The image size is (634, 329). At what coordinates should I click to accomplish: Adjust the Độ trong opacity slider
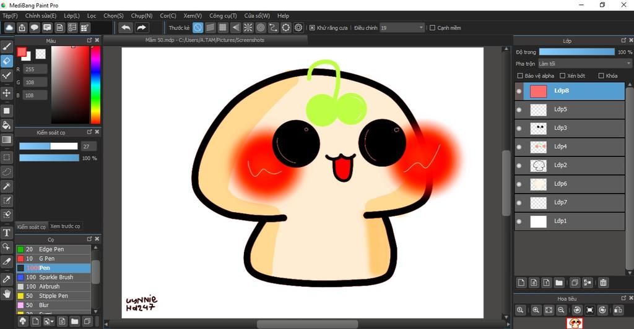pos(577,52)
